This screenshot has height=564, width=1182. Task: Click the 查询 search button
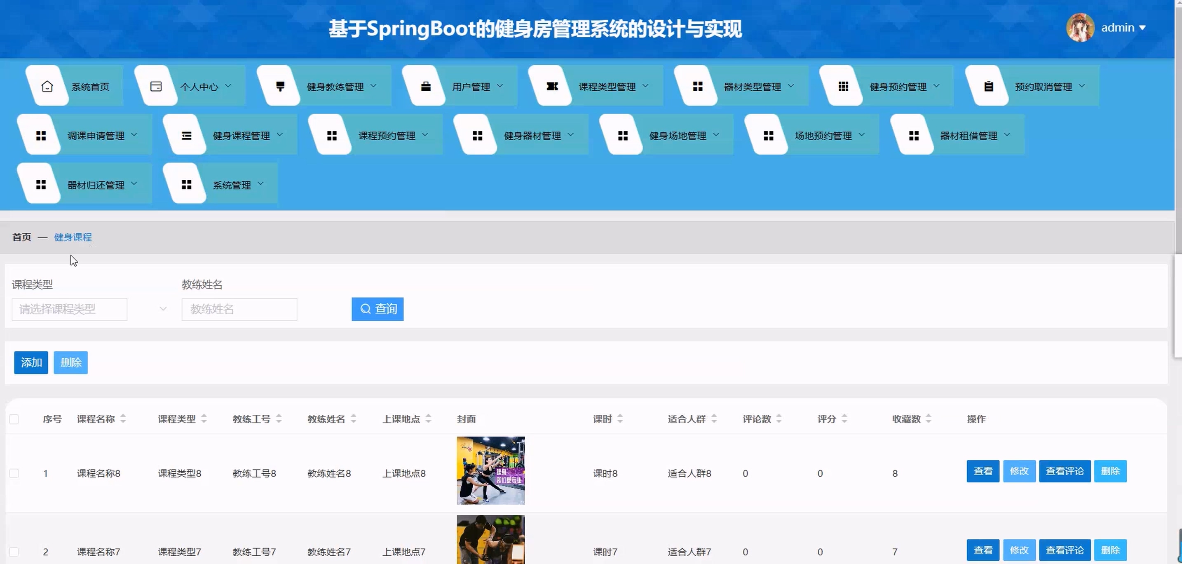point(377,309)
